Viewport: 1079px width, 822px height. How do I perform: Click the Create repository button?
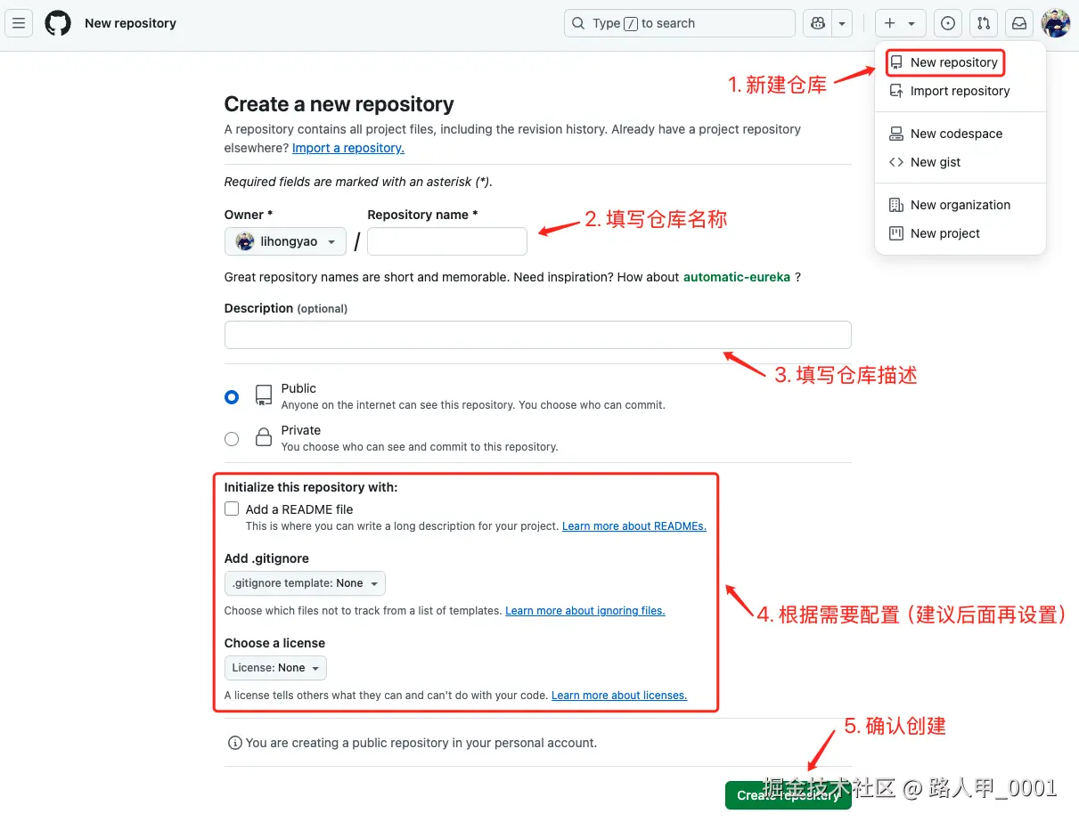point(788,795)
